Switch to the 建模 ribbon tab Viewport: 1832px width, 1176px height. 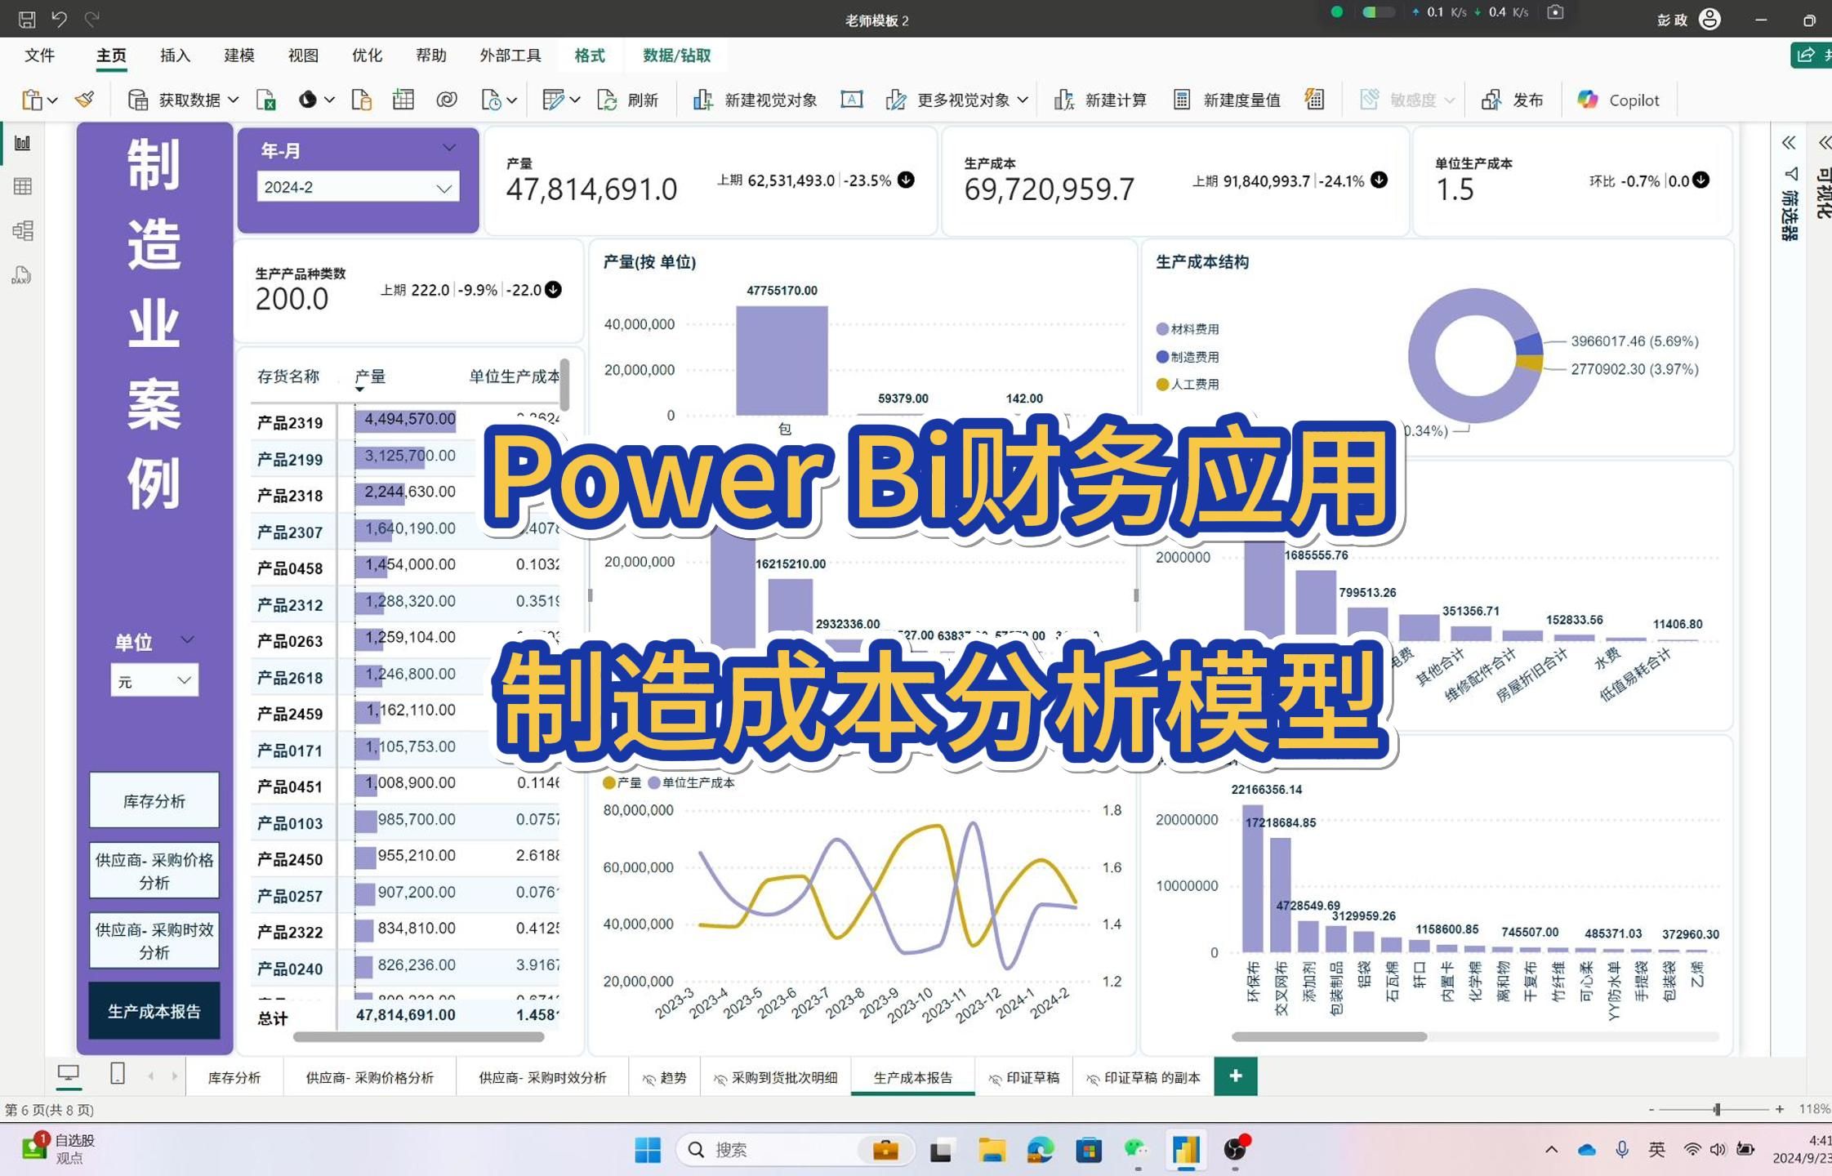point(239,56)
